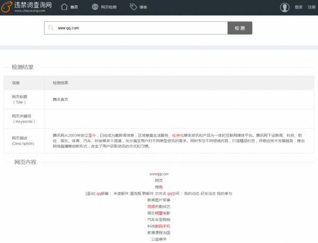Click the house icon for 首页

click(64, 7)
